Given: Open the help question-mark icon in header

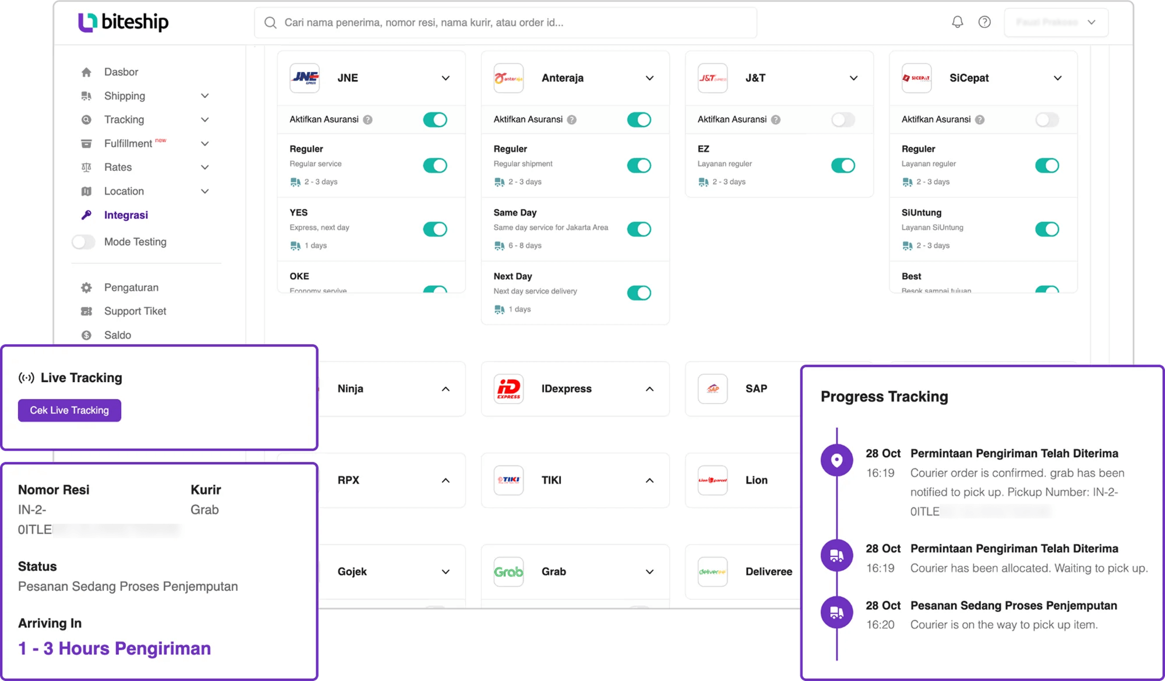Looking at the screenshot, I should [x=984, y=22].
